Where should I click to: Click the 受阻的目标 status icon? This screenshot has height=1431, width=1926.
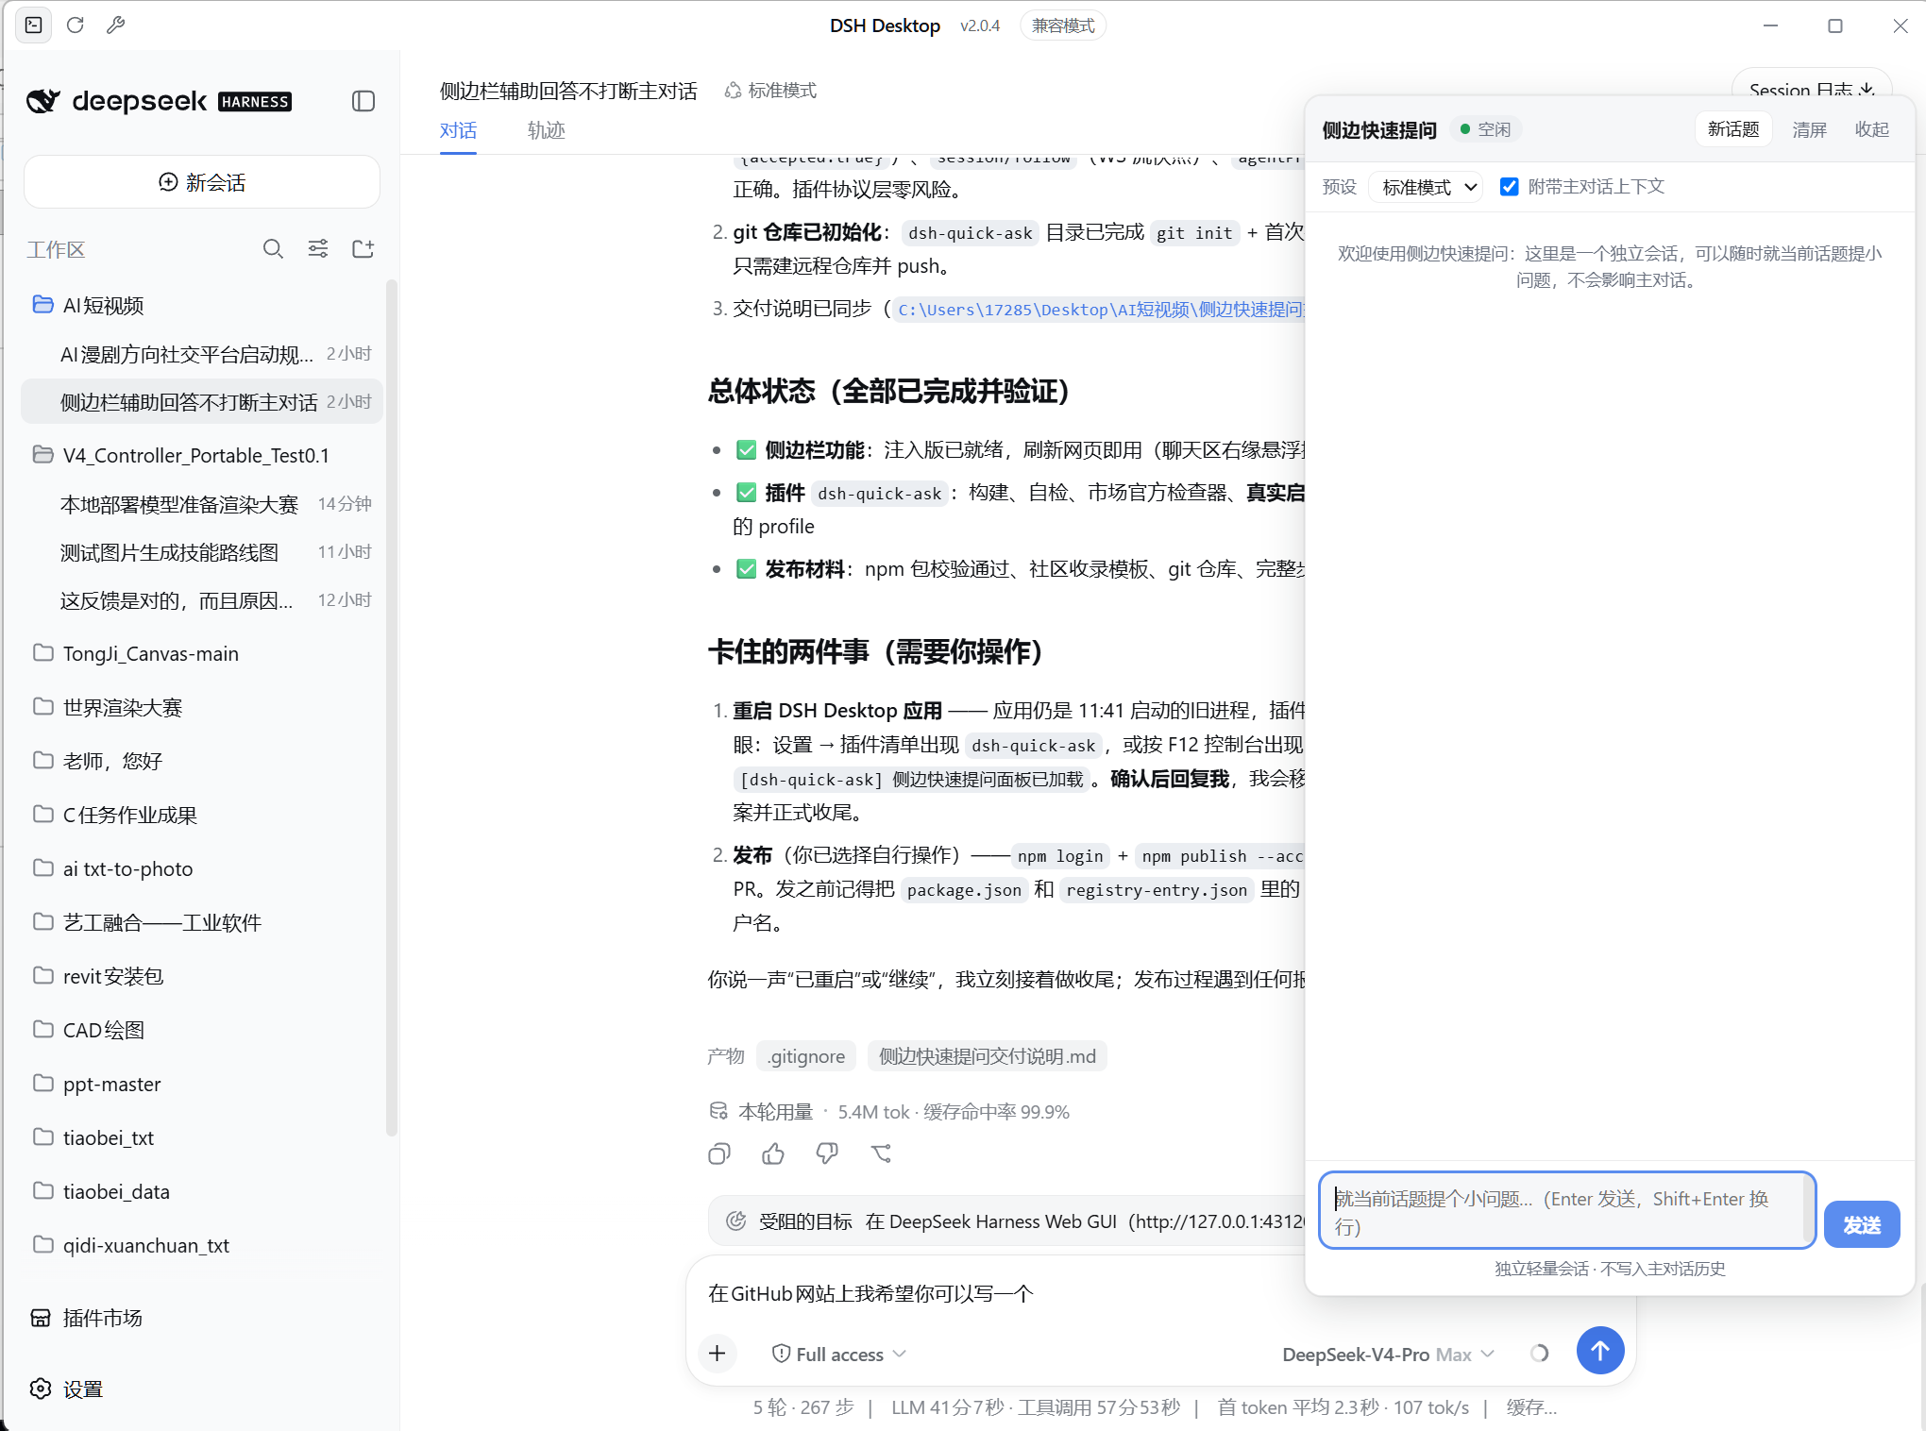pyautogui.click(x=735, y=1221)
